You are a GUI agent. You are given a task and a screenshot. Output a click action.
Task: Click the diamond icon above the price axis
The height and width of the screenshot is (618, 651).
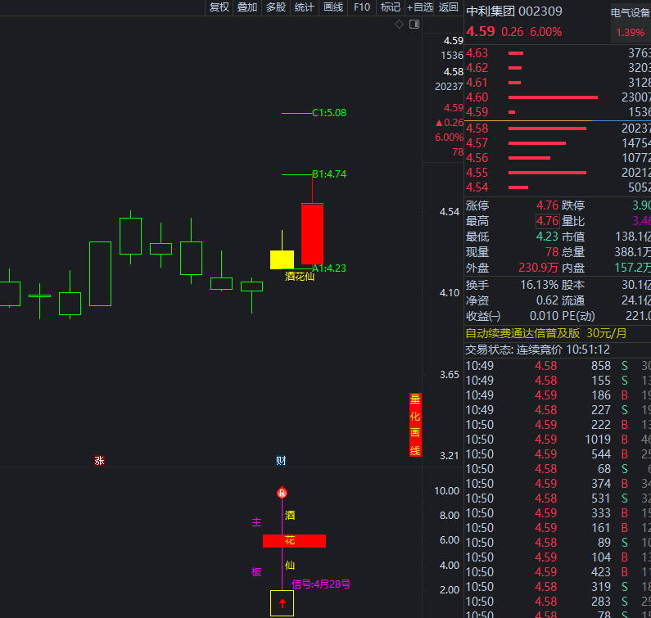coord(400,25)
